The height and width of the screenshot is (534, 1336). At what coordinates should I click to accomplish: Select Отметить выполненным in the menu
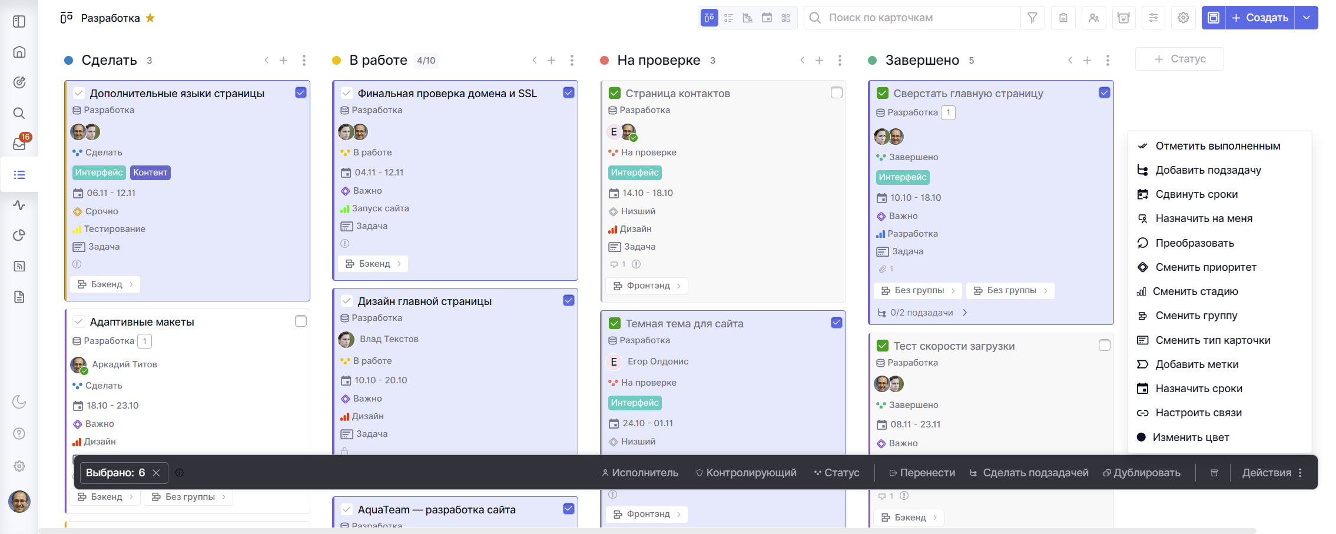[1217, 146]
